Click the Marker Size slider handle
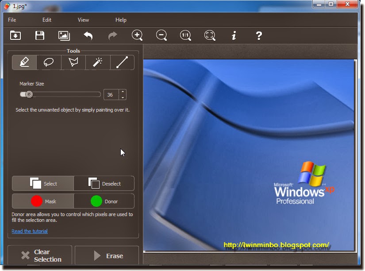 point(29,94)
